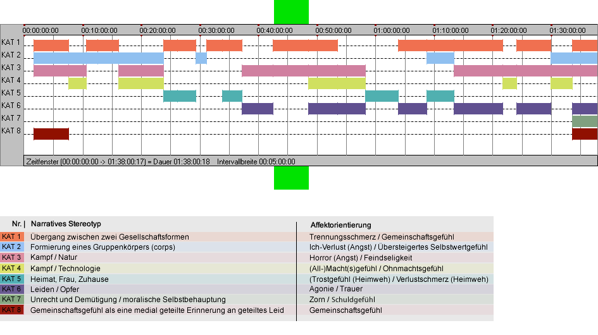Select the KAT 5 row label in timeline

click(x=11, y=93)
